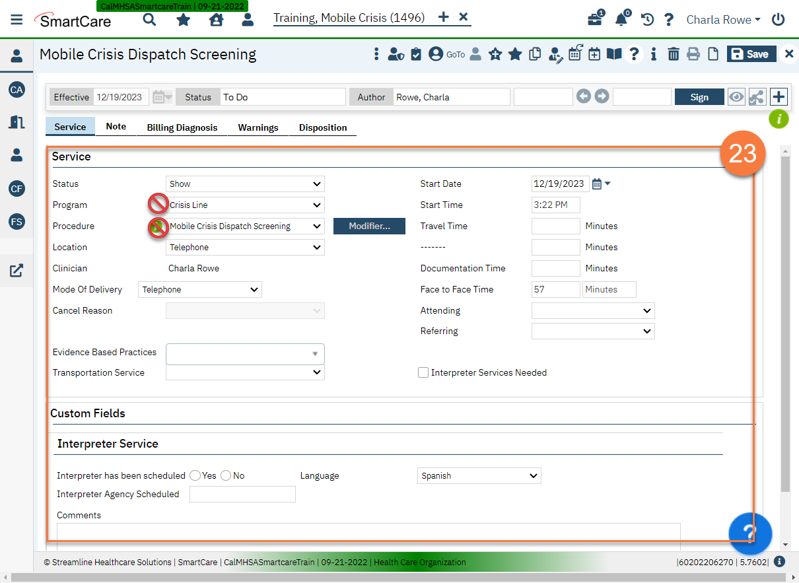The height and width of the screenshot is (583, 799).
Task: Click the Sign button
Action: (x=699, y=96)
